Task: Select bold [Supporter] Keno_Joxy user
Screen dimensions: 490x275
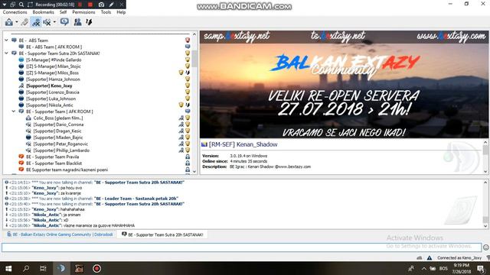Action: pos(49,86)
